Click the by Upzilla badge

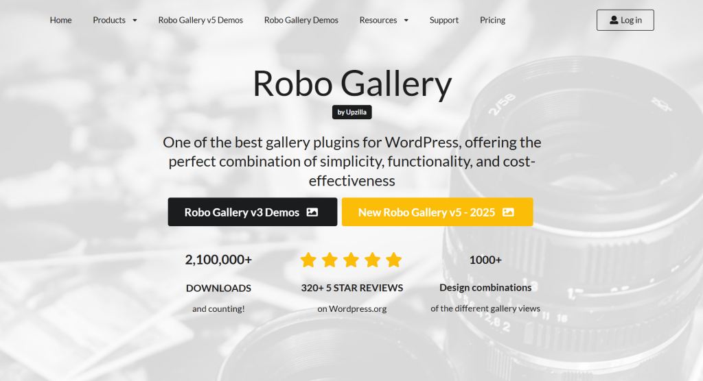pos(352,112)
